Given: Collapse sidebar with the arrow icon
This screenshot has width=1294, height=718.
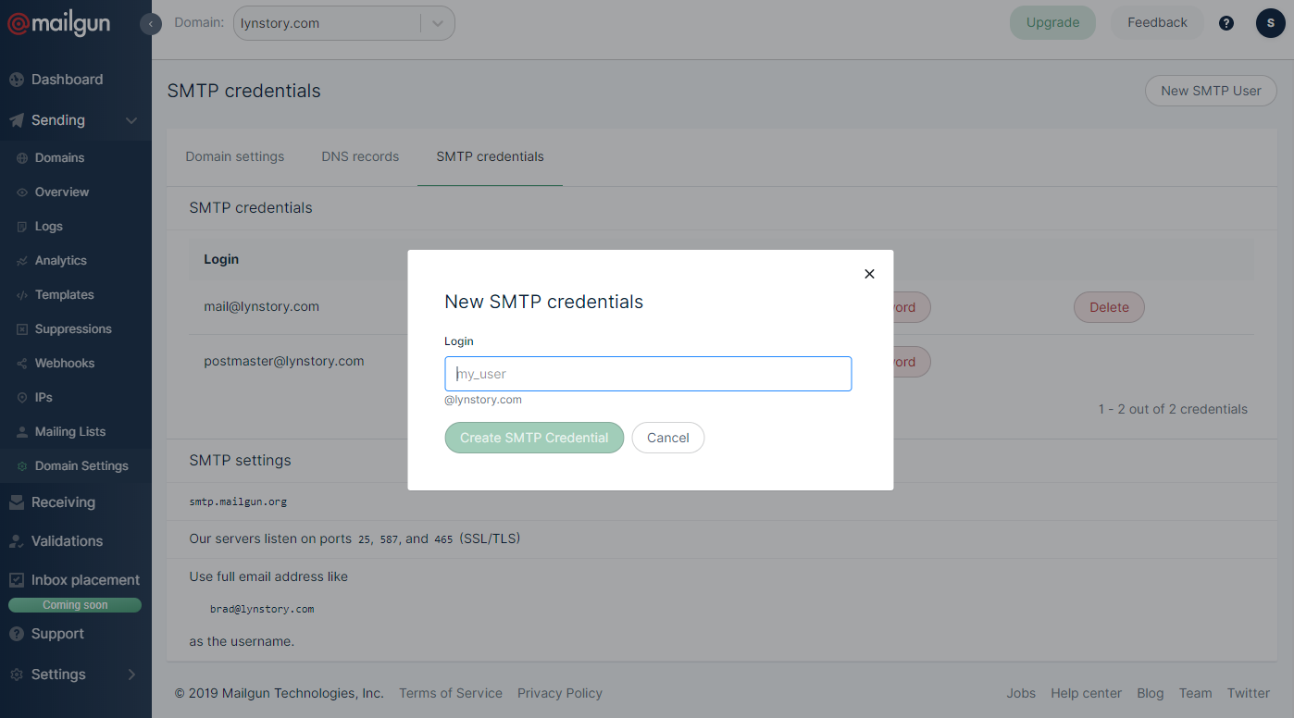Looking at the screenshot, I should click(151, 24).
